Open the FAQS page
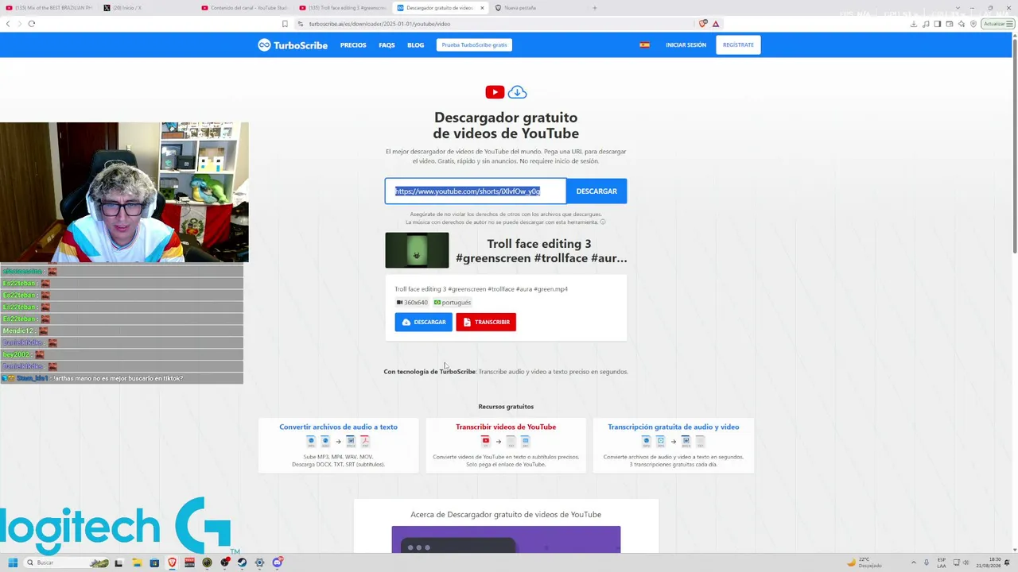This screenshot has width=1018, height=572. click(x=387, y=45)
